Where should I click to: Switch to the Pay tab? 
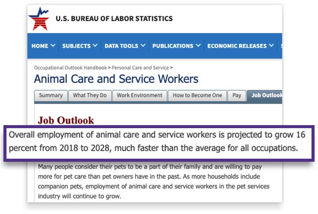(x=237, y=95)
